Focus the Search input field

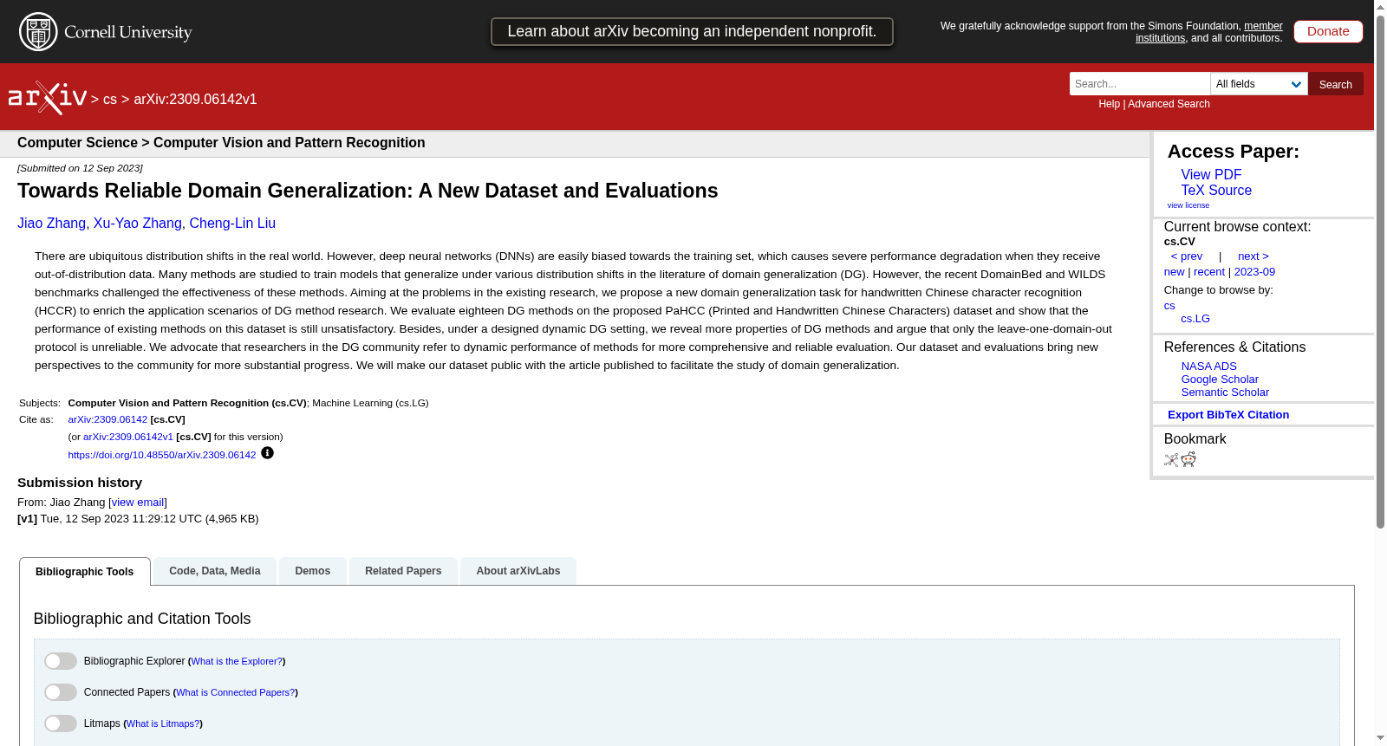point(1140,84)
